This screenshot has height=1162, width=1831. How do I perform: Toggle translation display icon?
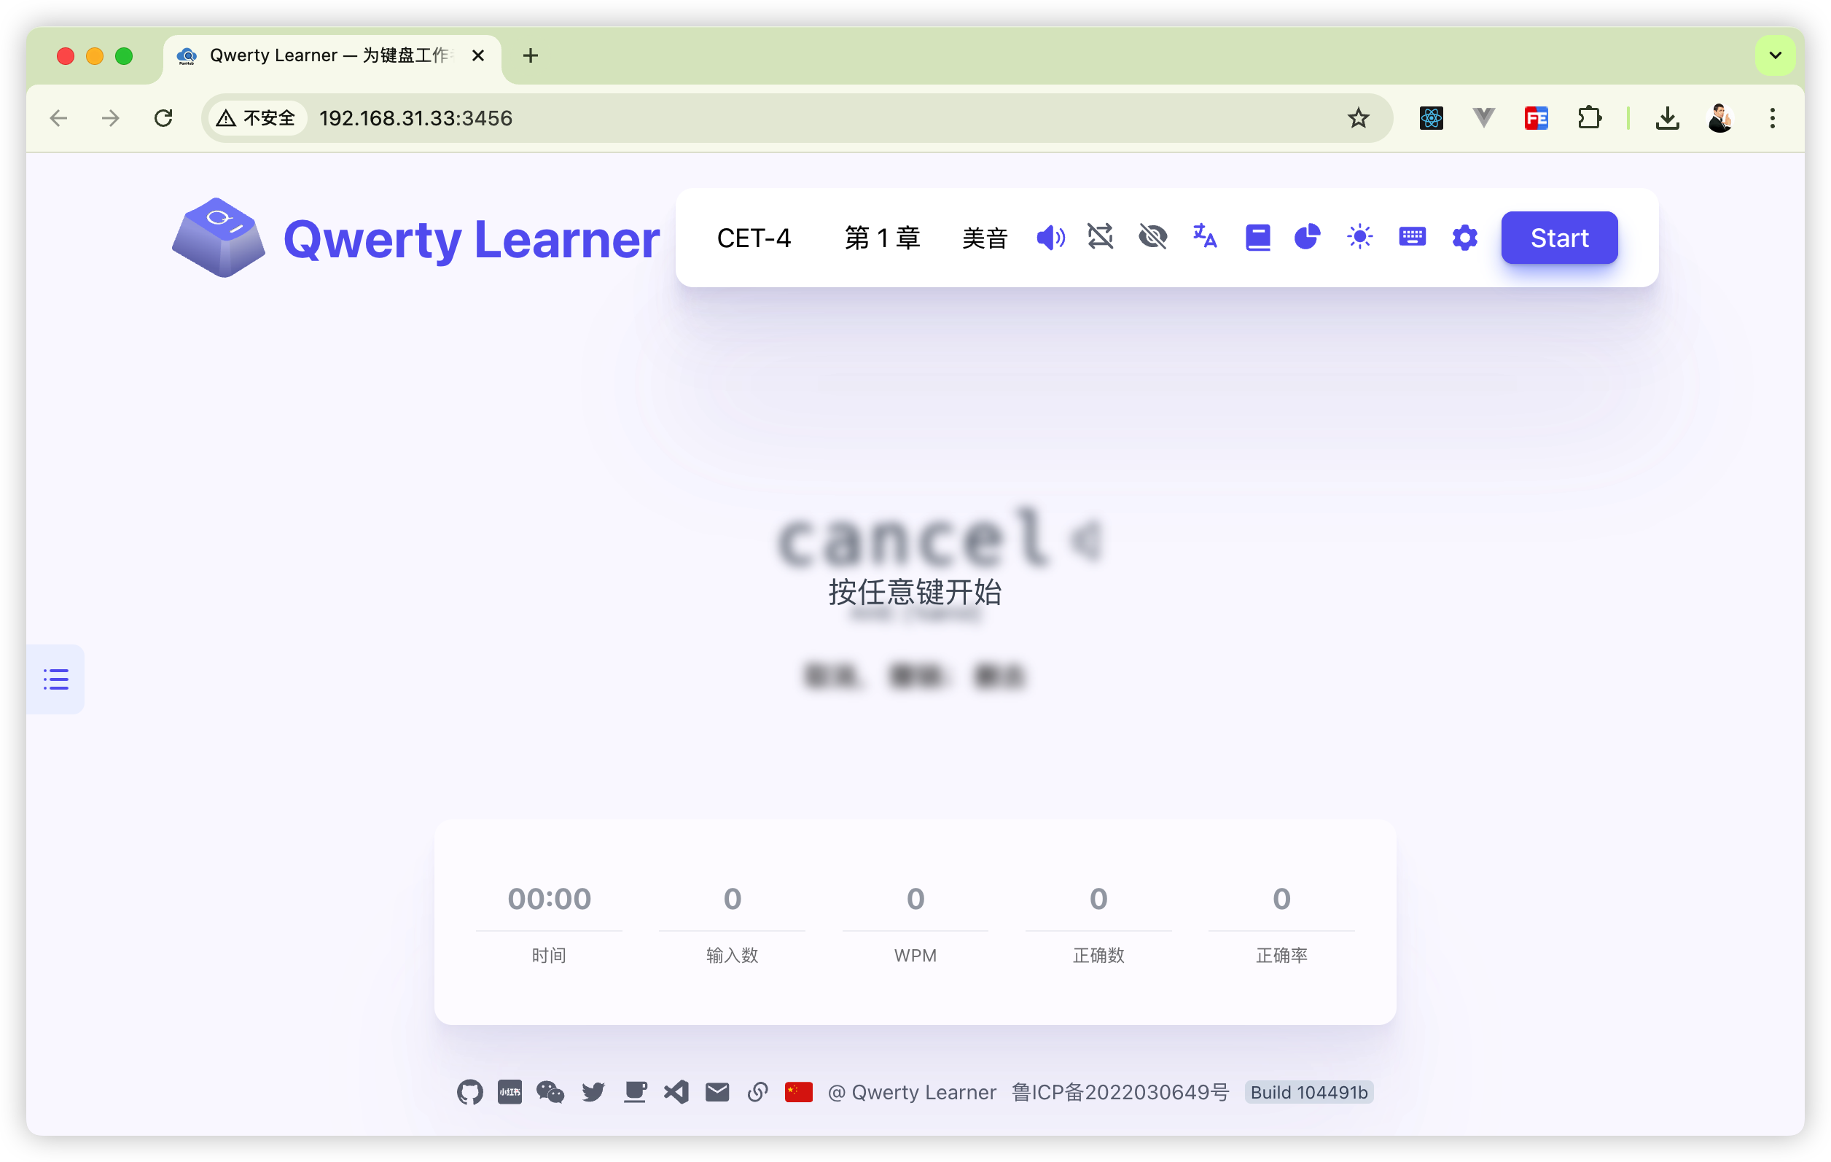click(1205, 237)
